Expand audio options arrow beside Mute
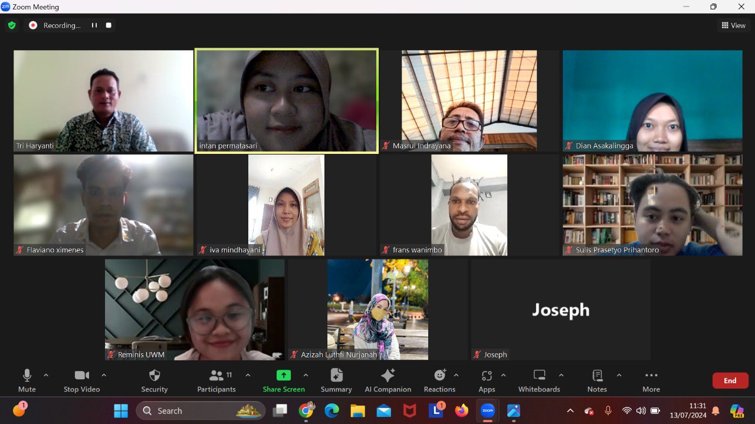Screen dimensions: 755x424 click(46, 375)
